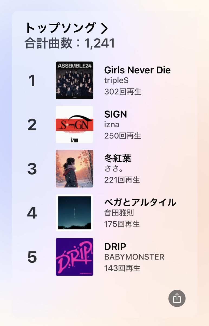
Task: Select the SIGN song title
Action: pyautogui.click(x=116, y=114)
